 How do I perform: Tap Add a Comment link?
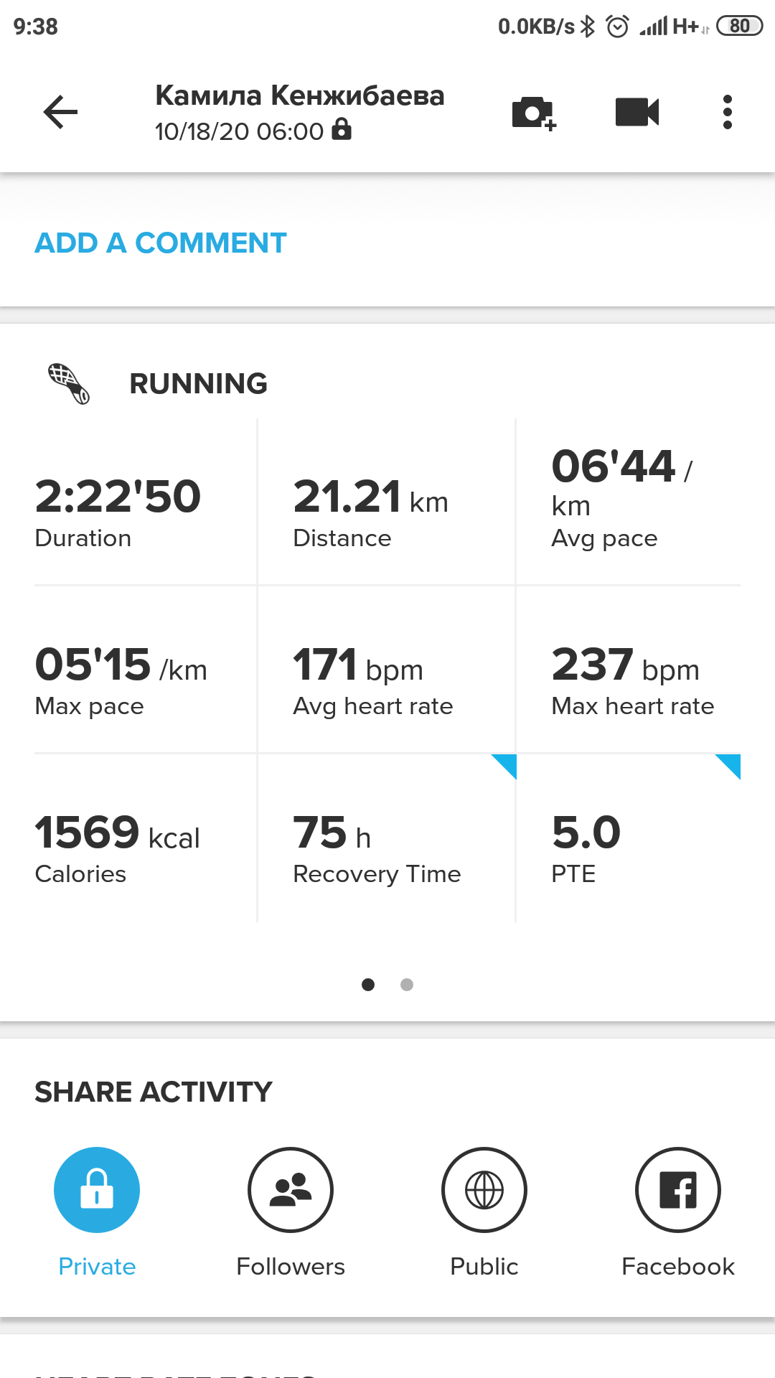pos(161,243)
